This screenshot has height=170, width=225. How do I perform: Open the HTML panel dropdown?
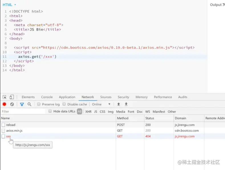coord(9,5)
